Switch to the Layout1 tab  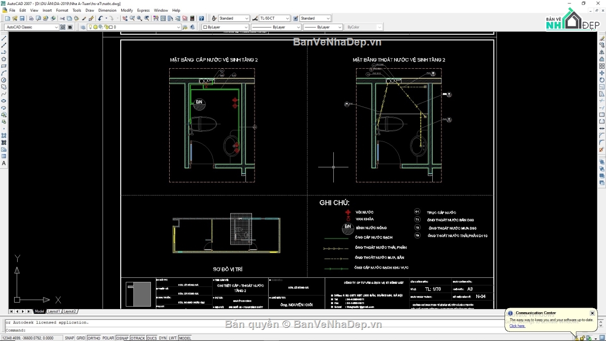(x=54, y=311)
